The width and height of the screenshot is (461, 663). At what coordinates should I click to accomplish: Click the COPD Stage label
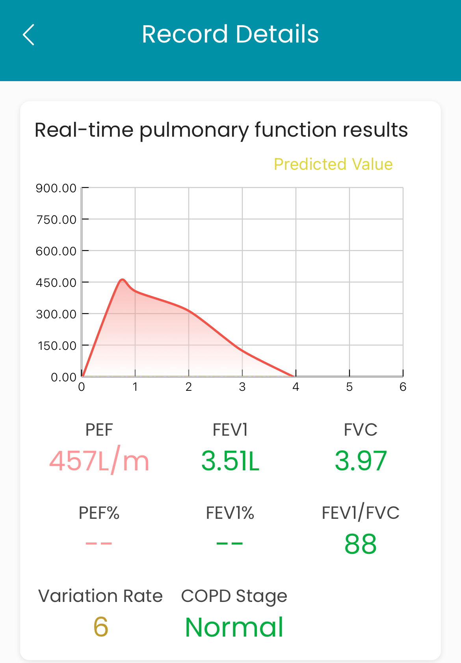click(x=234, y=596)
